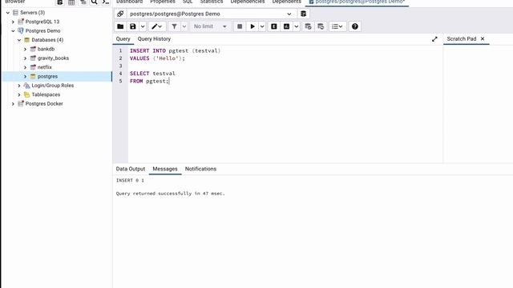Open the execute options dropdown arrow
Screen dimensions: 513x288
coord(262,26)
